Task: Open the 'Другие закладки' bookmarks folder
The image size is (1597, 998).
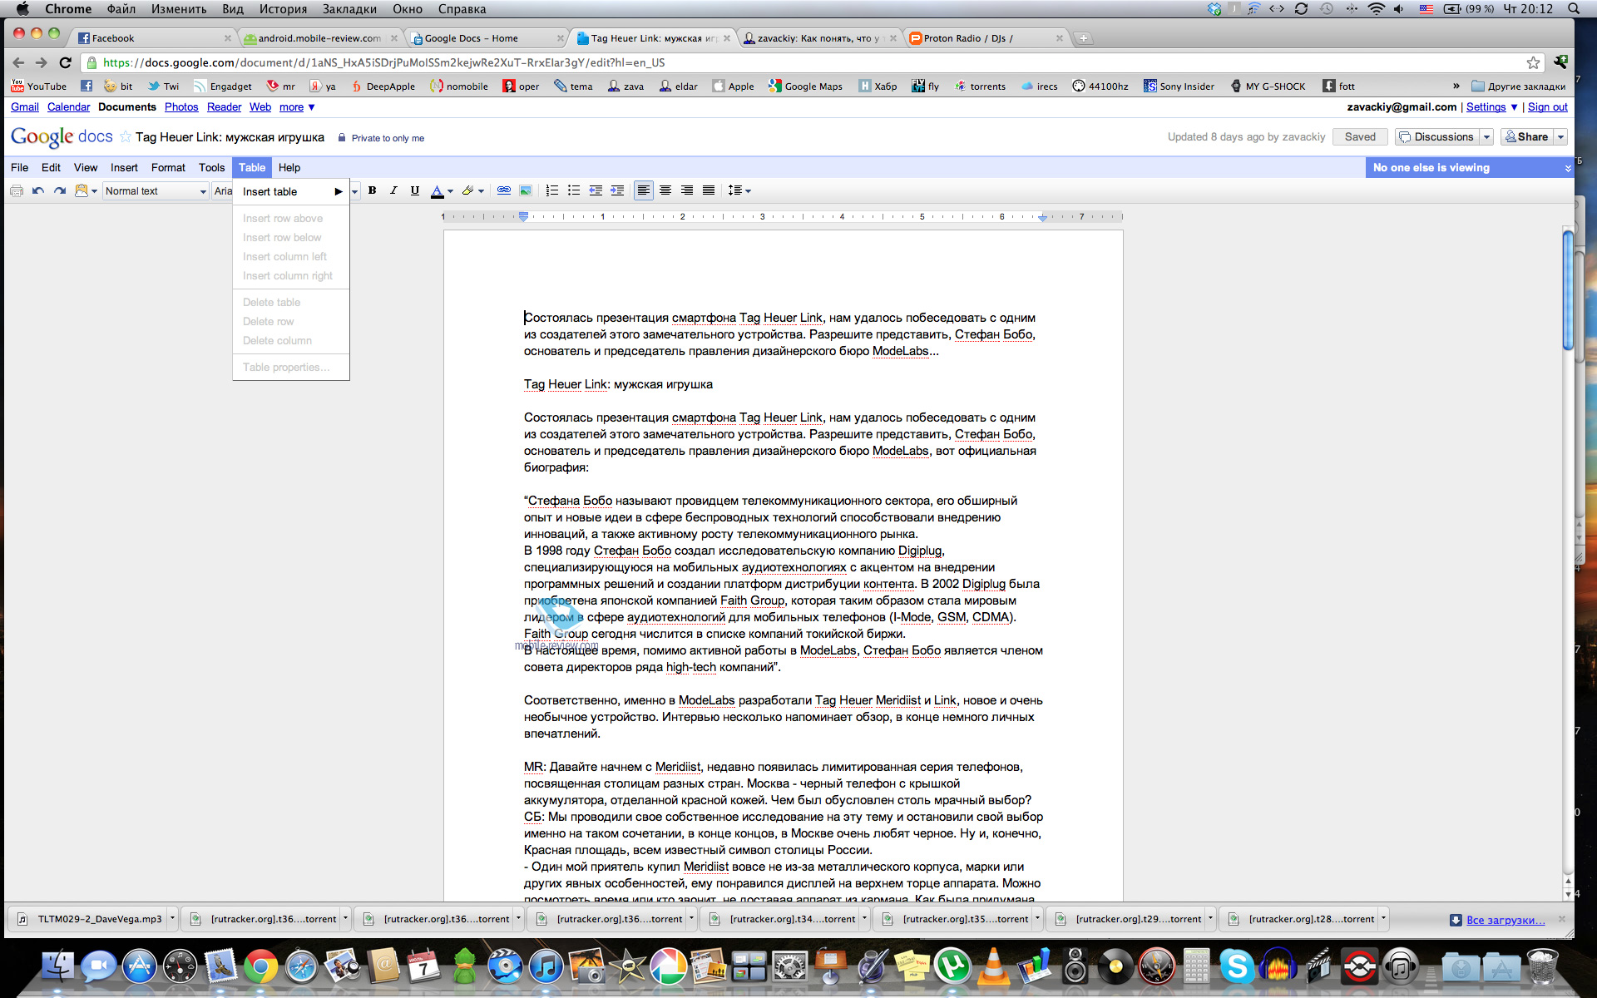Action: pos(1518,86)
